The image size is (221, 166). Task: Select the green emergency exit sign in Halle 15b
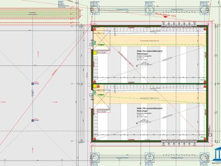coord(95,93)
